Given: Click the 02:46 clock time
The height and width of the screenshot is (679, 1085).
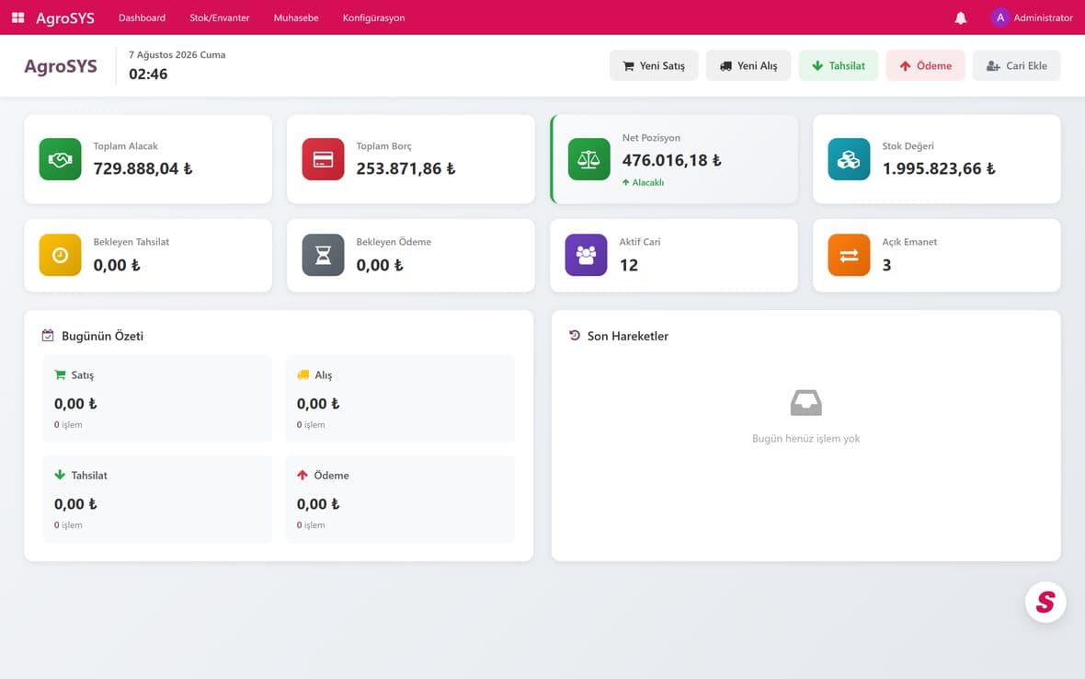Looking at the screenshot, I should [148, 74].
